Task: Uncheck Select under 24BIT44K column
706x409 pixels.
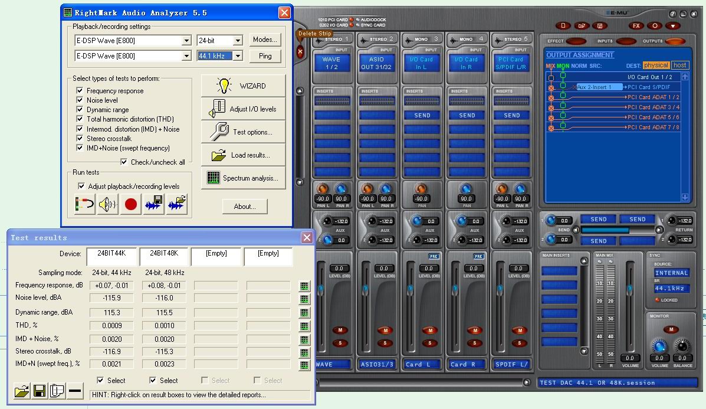Action: (x=100, y=380)
